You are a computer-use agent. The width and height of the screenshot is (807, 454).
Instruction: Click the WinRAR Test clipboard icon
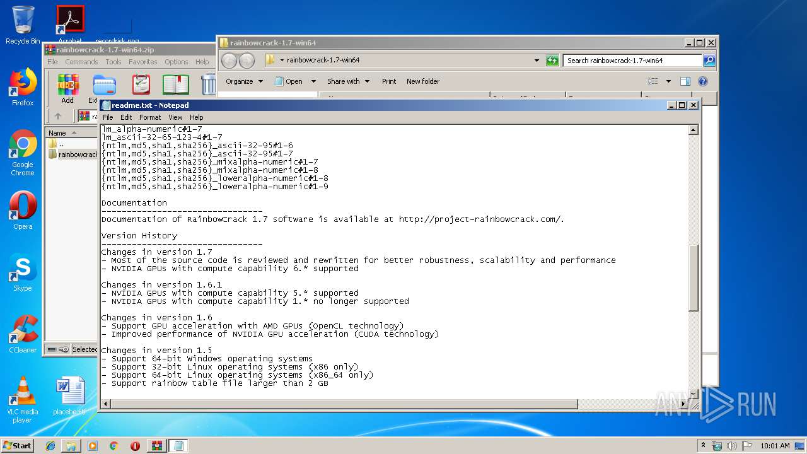141,84
